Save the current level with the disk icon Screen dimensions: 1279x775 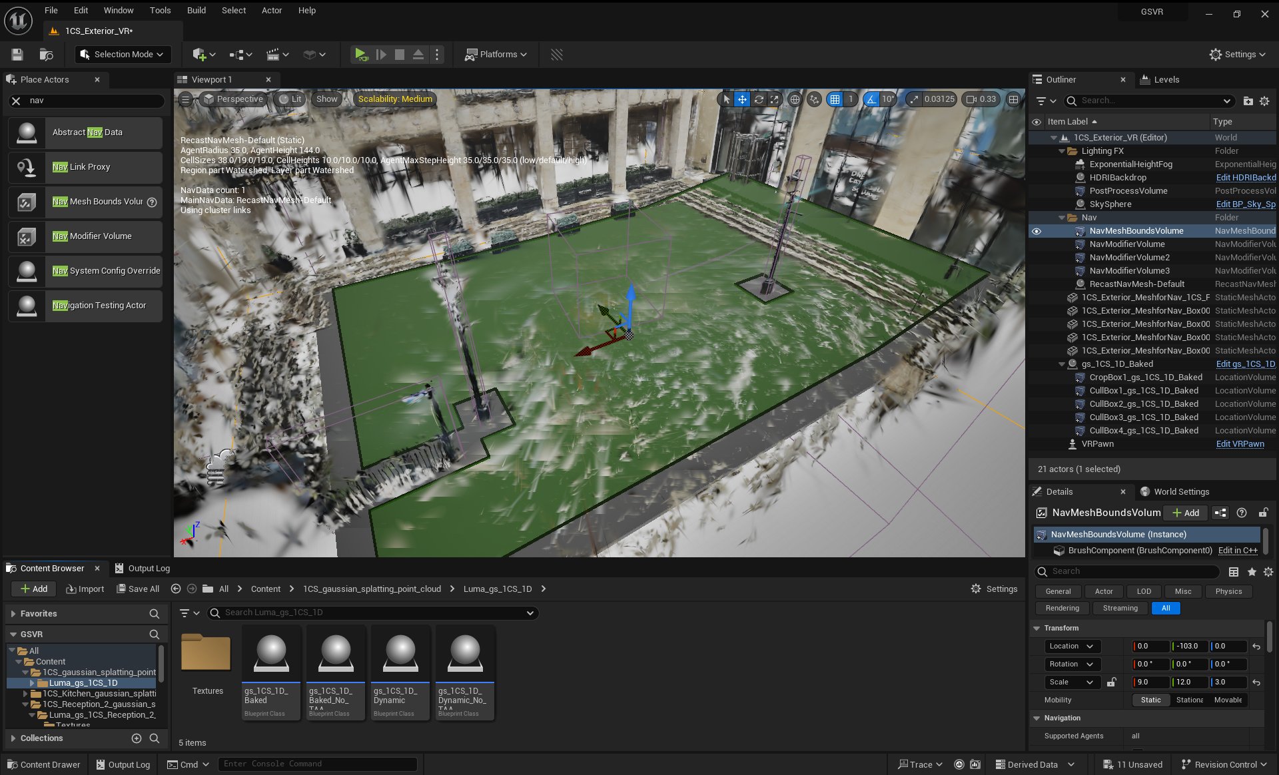point(17,55)
